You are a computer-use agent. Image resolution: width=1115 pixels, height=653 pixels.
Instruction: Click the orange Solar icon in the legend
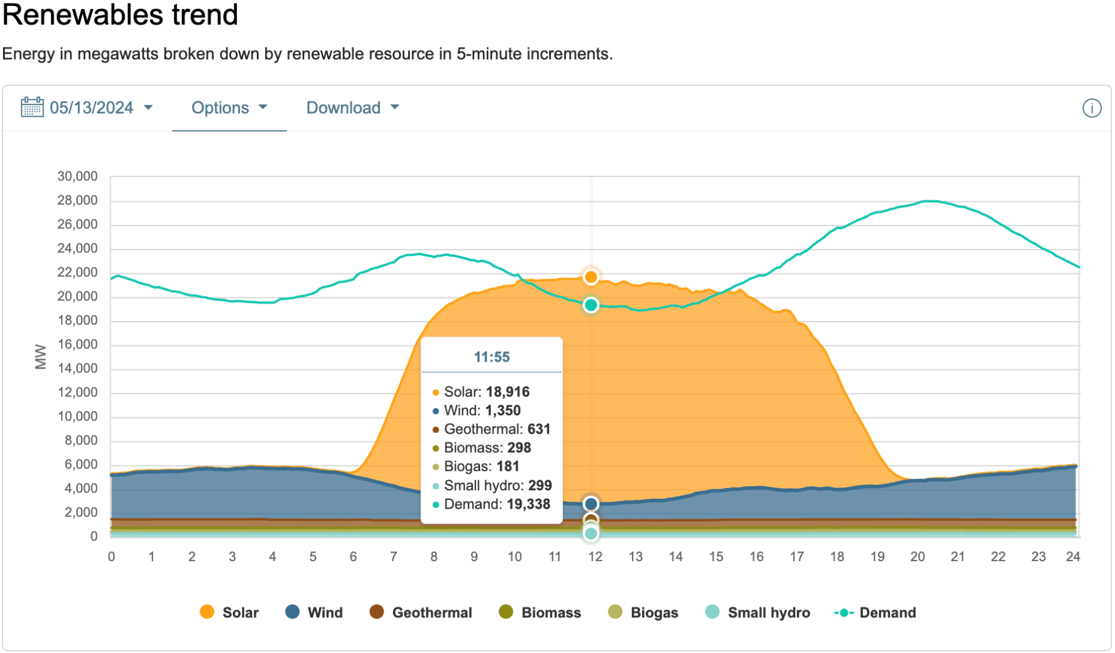[x=207, y=612]
